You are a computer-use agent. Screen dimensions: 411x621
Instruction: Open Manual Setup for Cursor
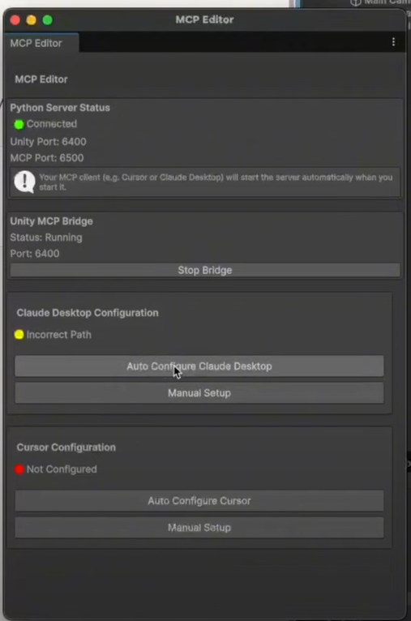coord(199,528)
